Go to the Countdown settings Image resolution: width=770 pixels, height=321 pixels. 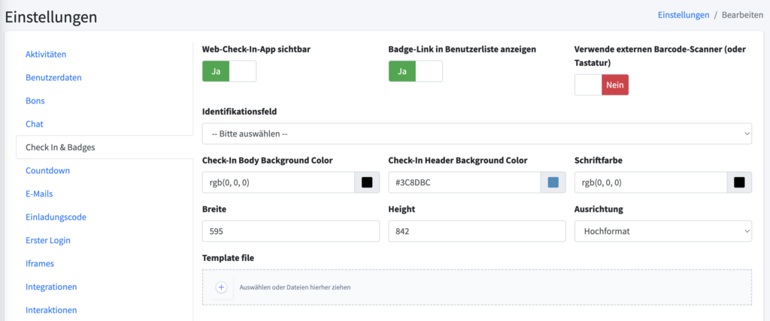coord(47,170)
